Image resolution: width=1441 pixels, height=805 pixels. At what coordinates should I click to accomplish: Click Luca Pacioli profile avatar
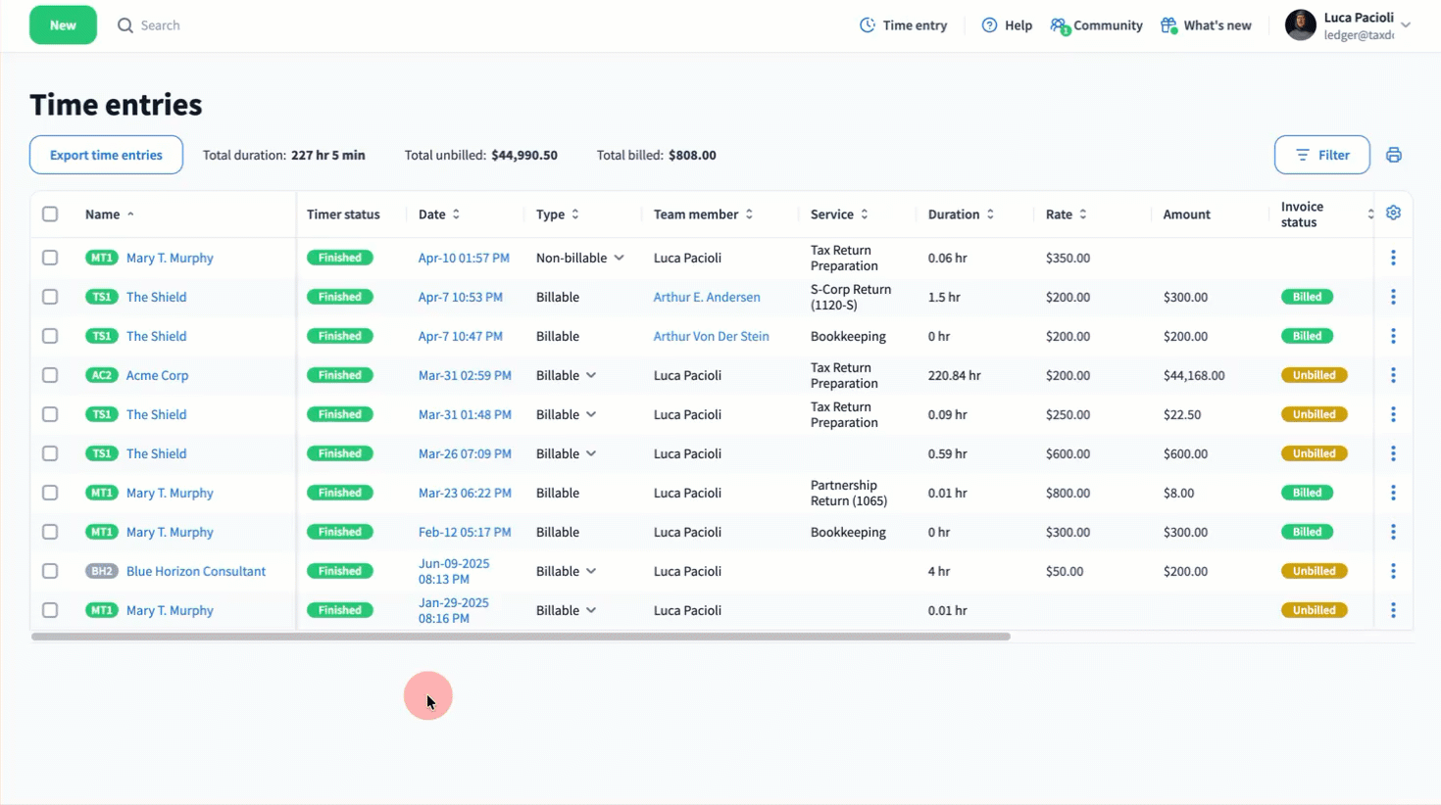(1300, 25)
